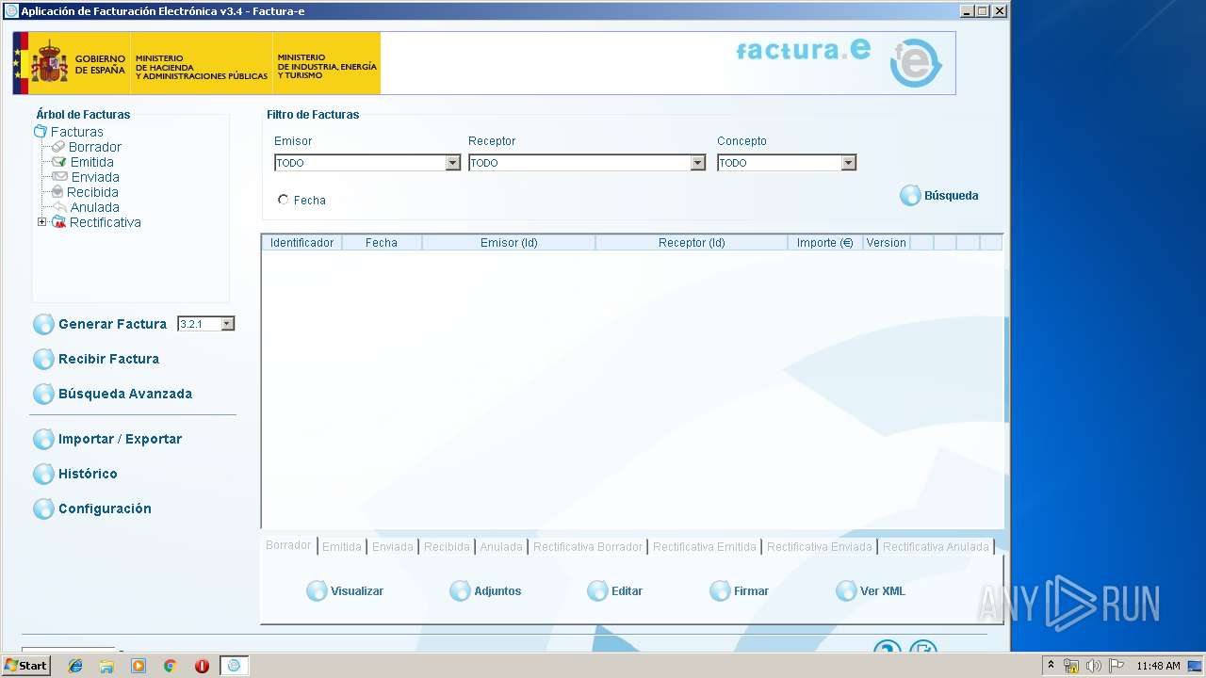Viewport: 1206px width, 678px height.
Task: Open Internet Explorer from the taskbar
Action: click(75, 666)
